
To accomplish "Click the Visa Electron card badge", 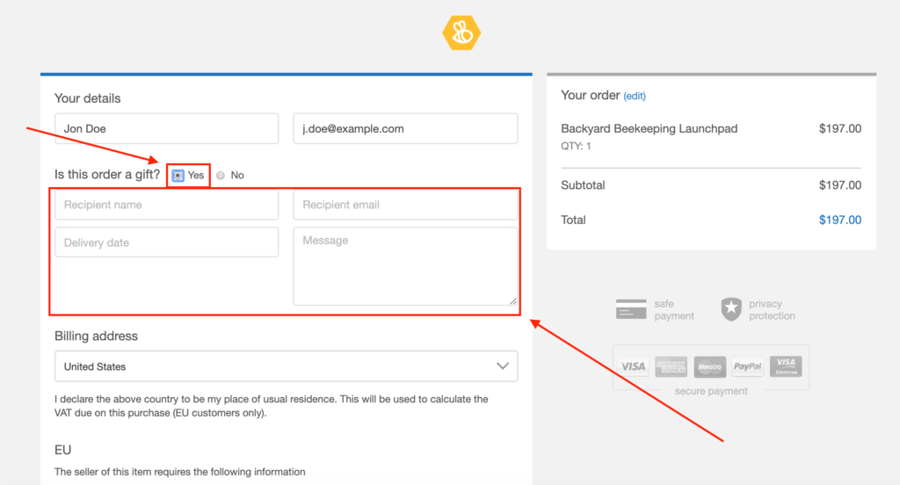I will [786, 366].
